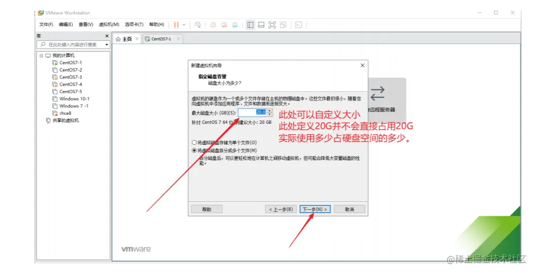Click the max disk size input field

tap(252, 112)
